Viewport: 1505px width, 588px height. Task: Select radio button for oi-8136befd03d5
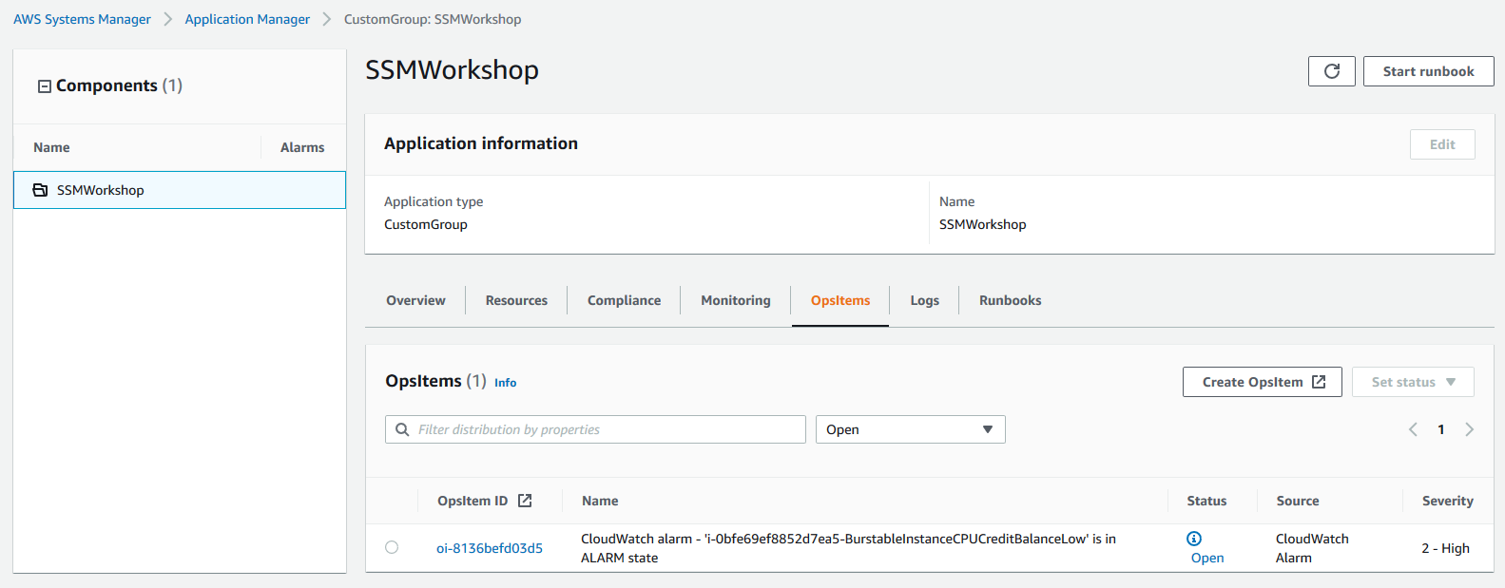pos(392,547)
